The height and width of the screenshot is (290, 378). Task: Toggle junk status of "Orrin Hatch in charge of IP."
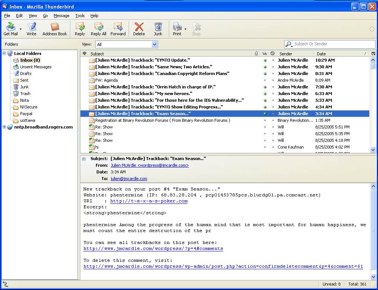(273, 87)
